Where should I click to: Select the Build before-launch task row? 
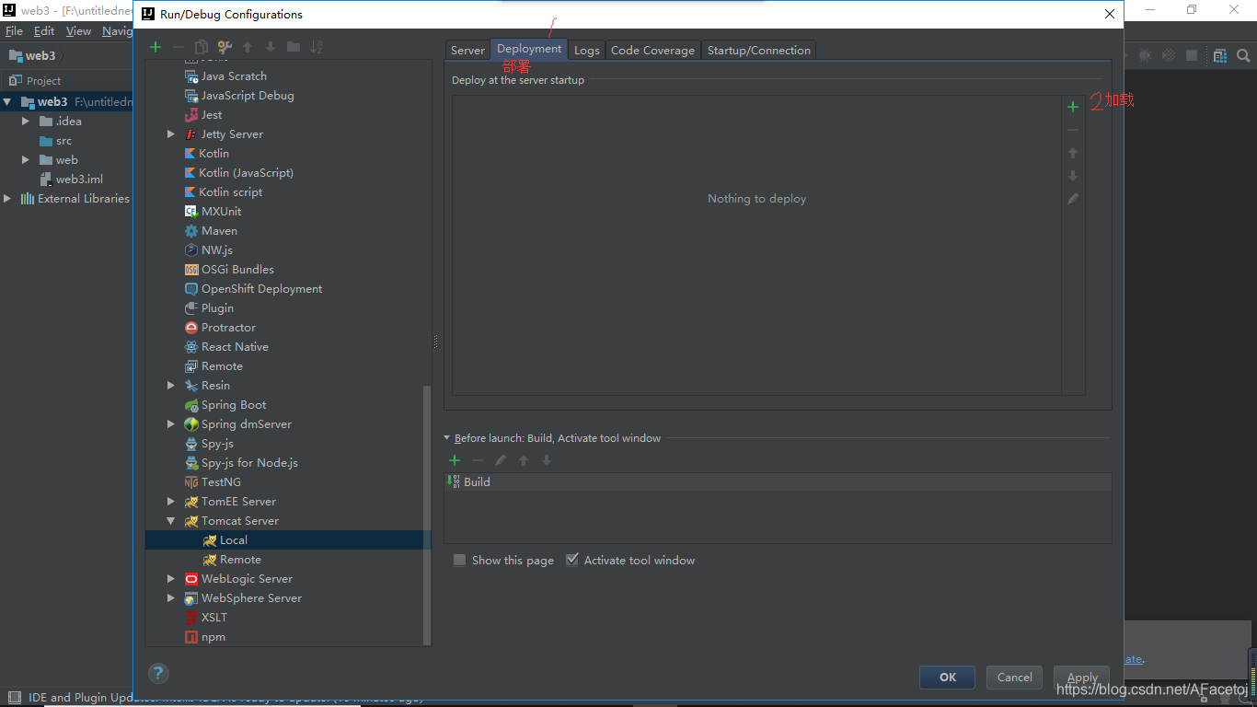778,482
